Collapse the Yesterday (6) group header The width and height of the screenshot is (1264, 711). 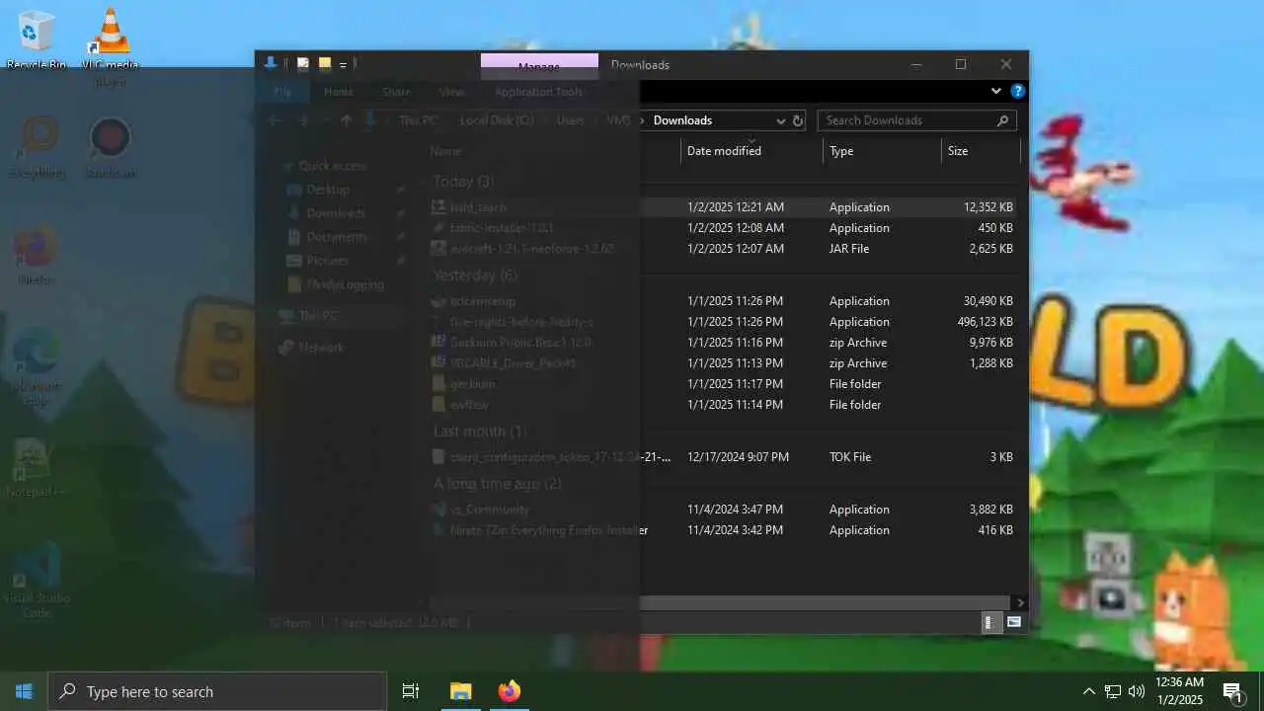click(475, 276)
